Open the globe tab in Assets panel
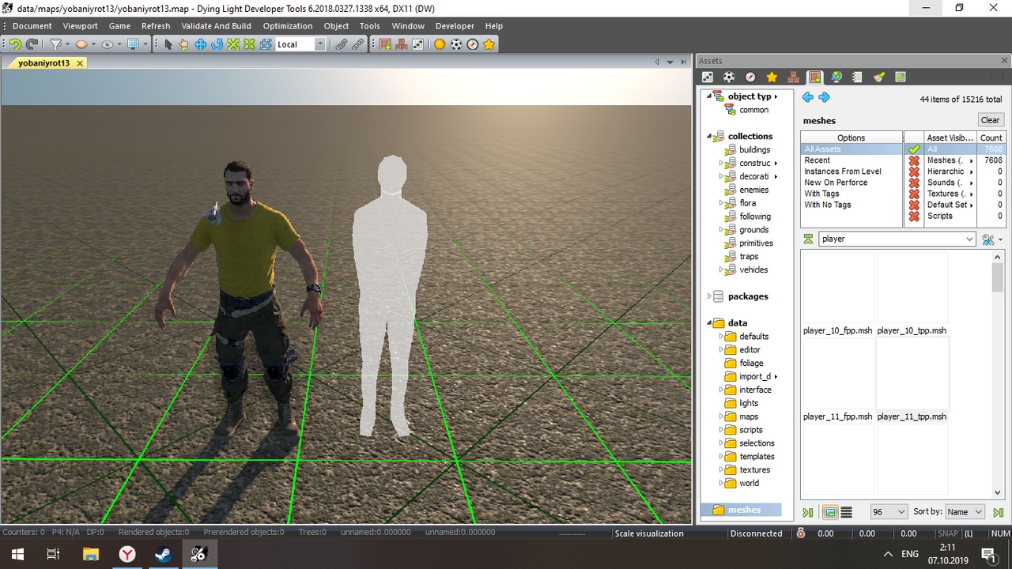Viewport: 1012px width, 569px height. click(x=836, y=77)
